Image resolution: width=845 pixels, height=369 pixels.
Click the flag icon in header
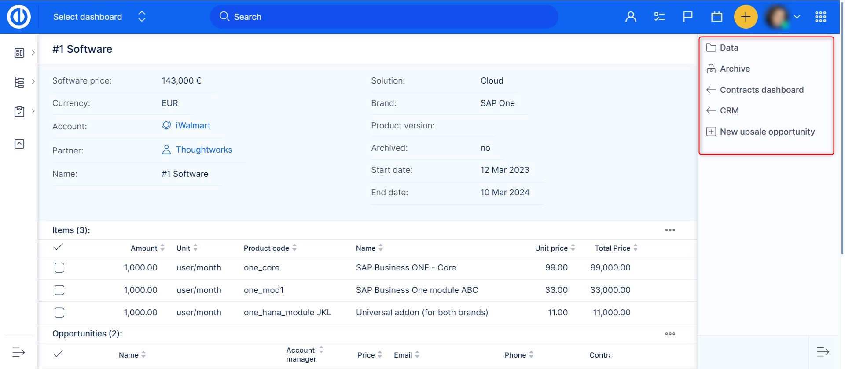(x=687, y=17)
